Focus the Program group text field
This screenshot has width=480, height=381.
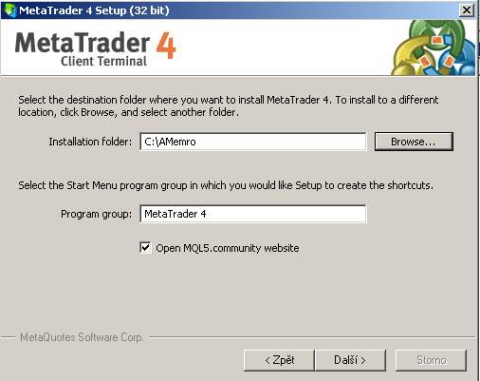(x=253, y=214)
